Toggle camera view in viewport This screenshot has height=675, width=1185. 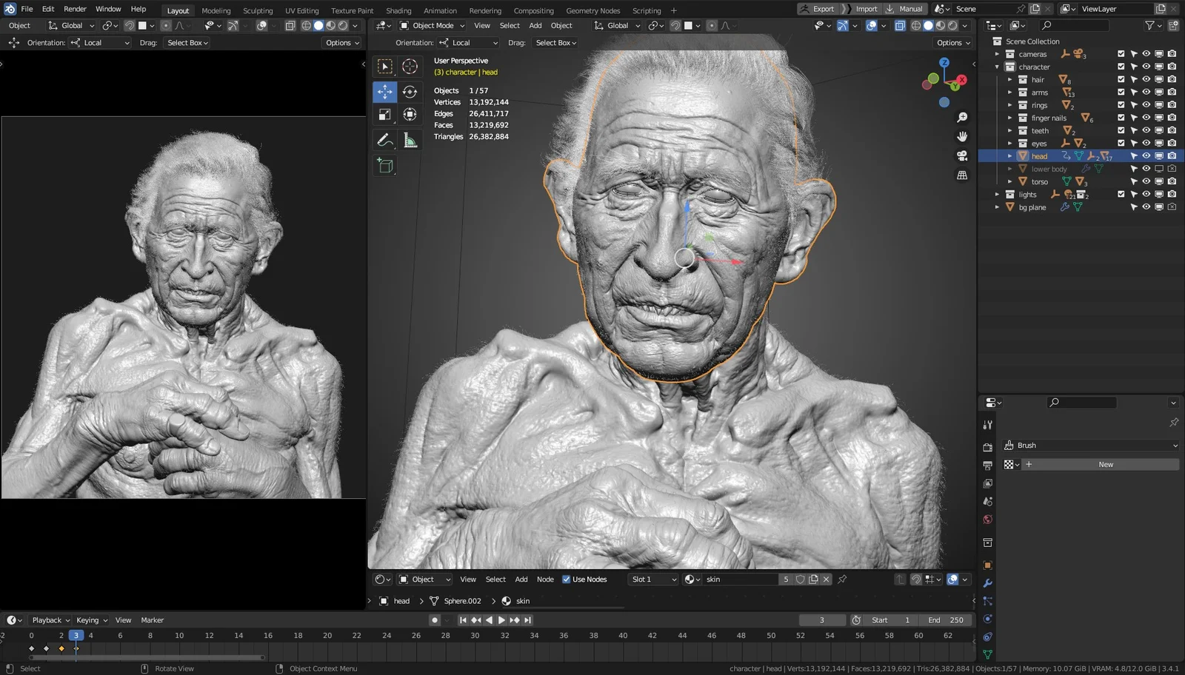click(962, 155)
